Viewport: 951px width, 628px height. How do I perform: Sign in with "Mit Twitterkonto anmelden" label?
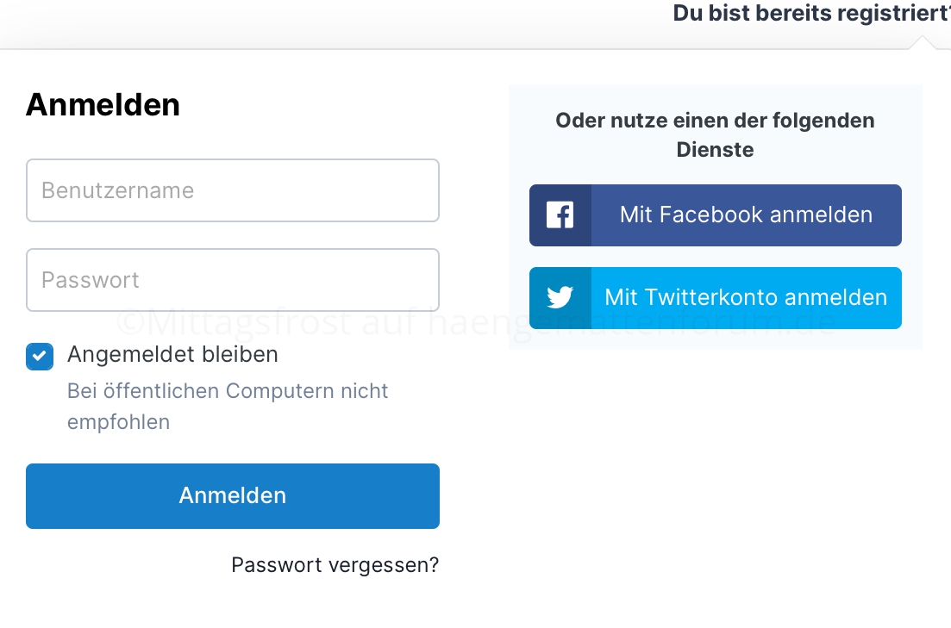[x=746, y=298]
